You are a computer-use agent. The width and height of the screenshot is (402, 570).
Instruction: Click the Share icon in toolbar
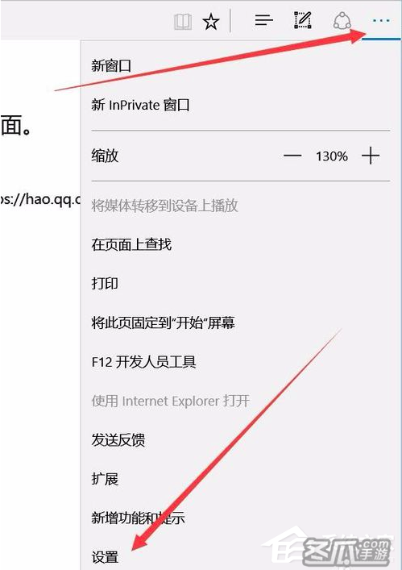point(342,21)
